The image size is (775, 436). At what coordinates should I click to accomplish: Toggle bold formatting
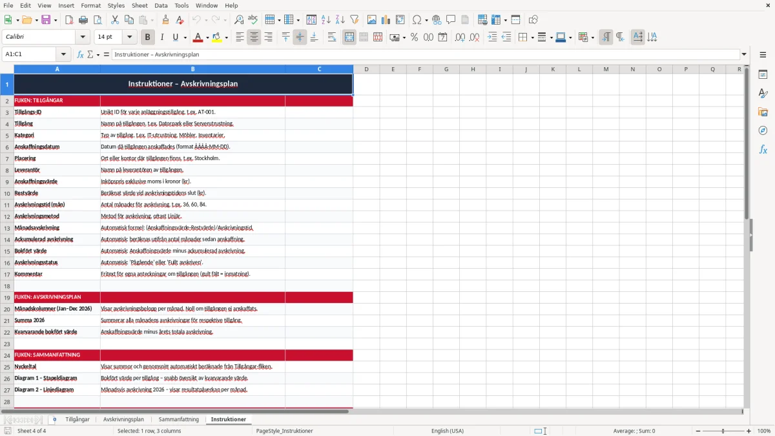148,37
